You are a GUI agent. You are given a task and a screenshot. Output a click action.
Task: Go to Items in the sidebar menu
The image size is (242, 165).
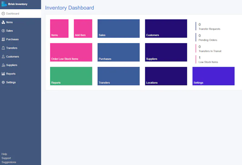[x=21, y=22]
